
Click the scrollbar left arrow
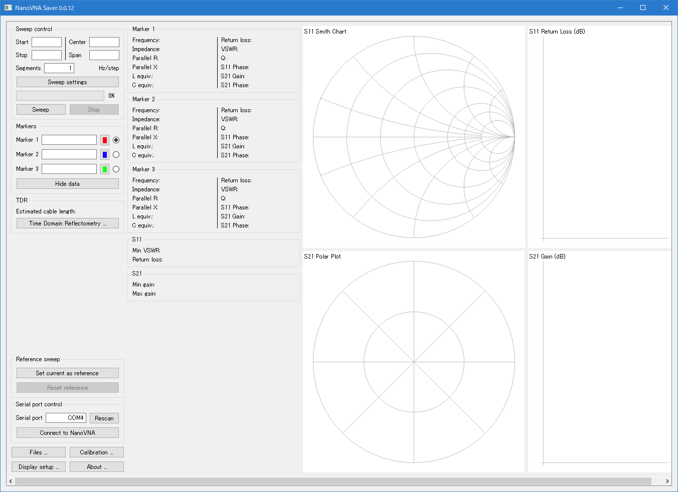coord(11,481)
